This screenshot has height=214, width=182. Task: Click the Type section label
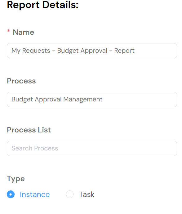16,179
